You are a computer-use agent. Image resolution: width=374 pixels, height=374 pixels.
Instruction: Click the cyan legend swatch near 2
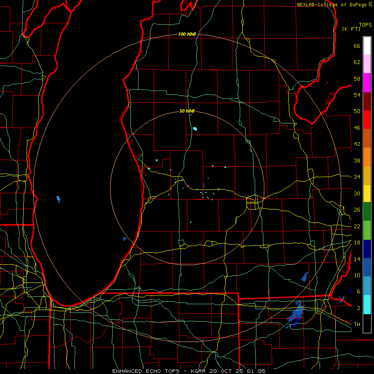pyautogui.click(x=367, y=305)
